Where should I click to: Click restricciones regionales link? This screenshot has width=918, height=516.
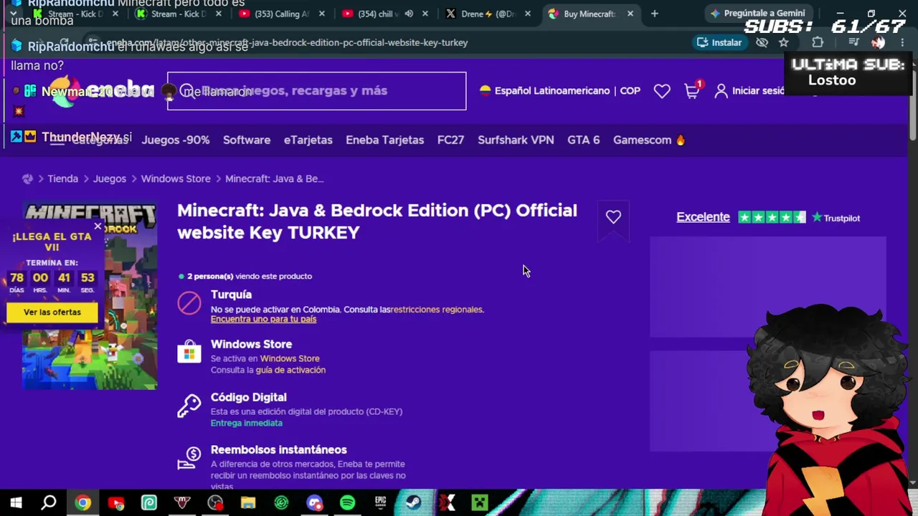click(x=437, y=310)
